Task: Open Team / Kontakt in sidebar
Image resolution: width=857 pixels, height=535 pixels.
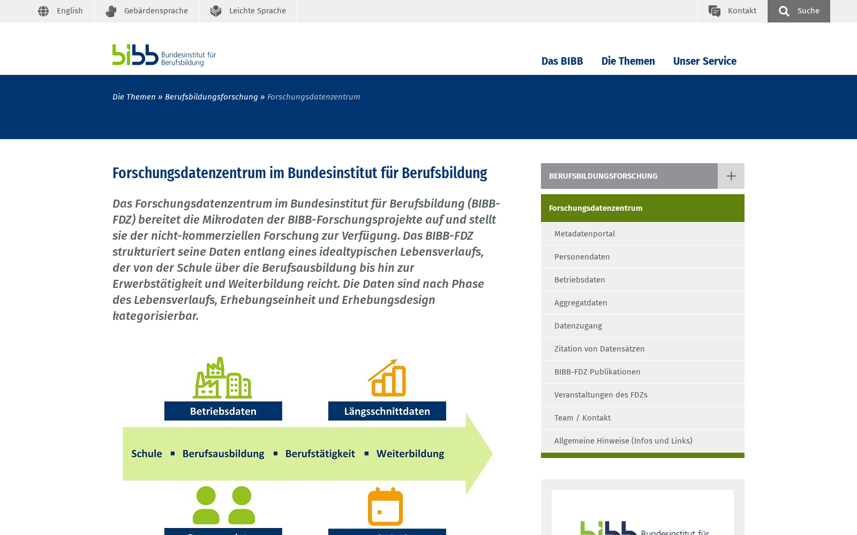Action: click(x=643, y=418)
